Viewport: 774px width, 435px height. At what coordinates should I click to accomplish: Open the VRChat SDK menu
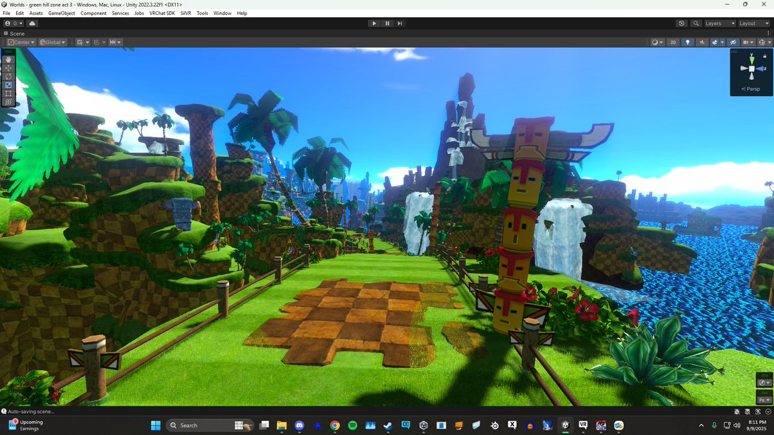click(162, 13)
